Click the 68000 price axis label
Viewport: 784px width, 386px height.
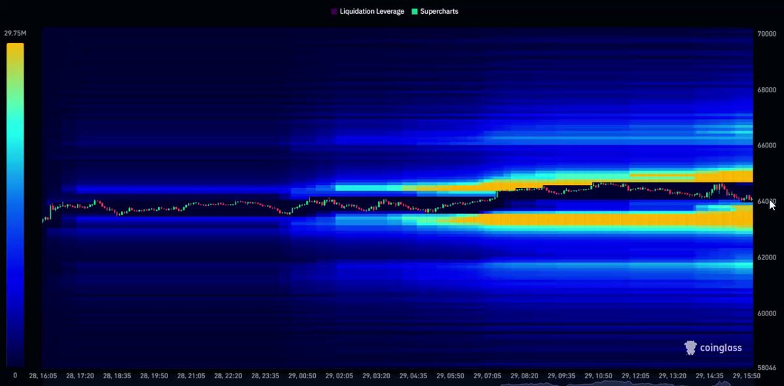[x=766, y=90]
